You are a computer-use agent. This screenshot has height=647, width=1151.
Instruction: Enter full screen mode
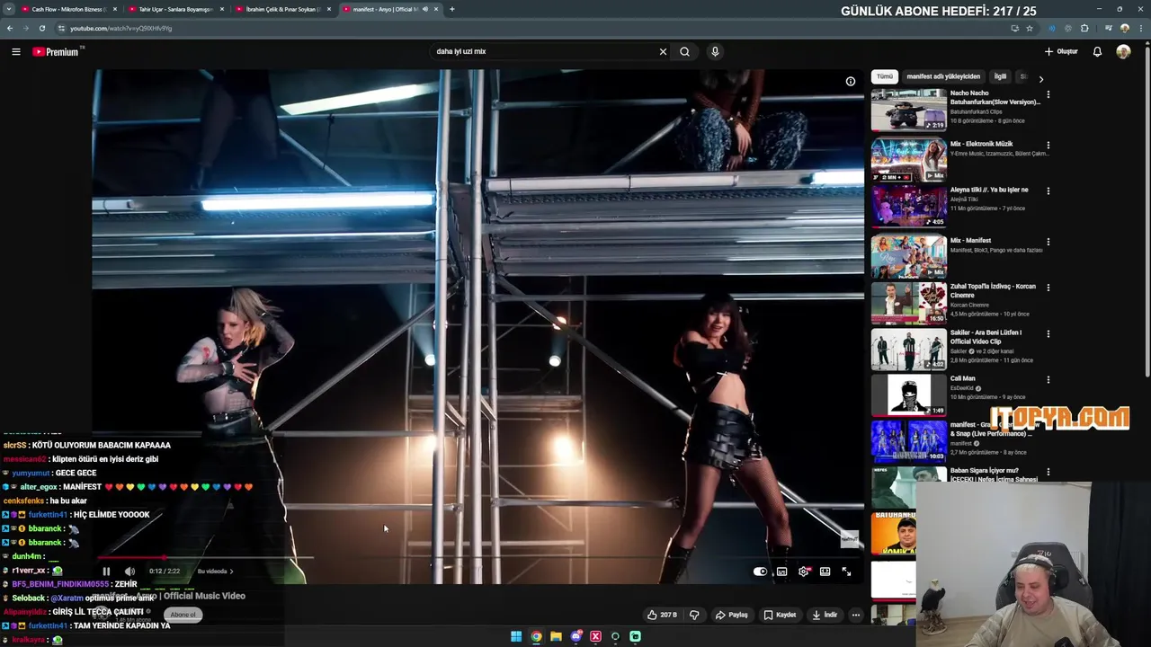click(x=846, y=572)
